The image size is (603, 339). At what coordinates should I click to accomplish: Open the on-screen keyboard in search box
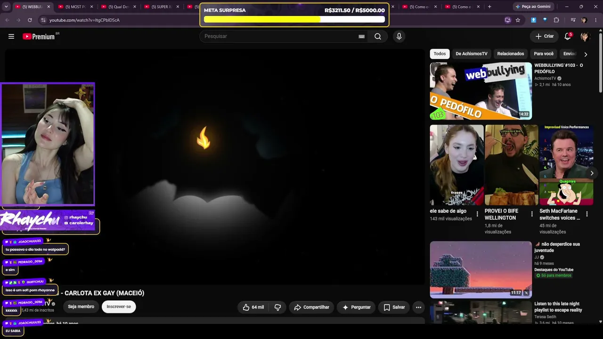(x=361, y=36)
